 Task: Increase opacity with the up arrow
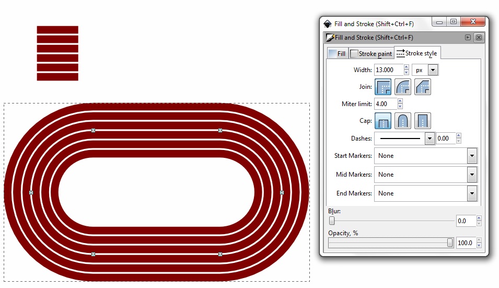479,240
